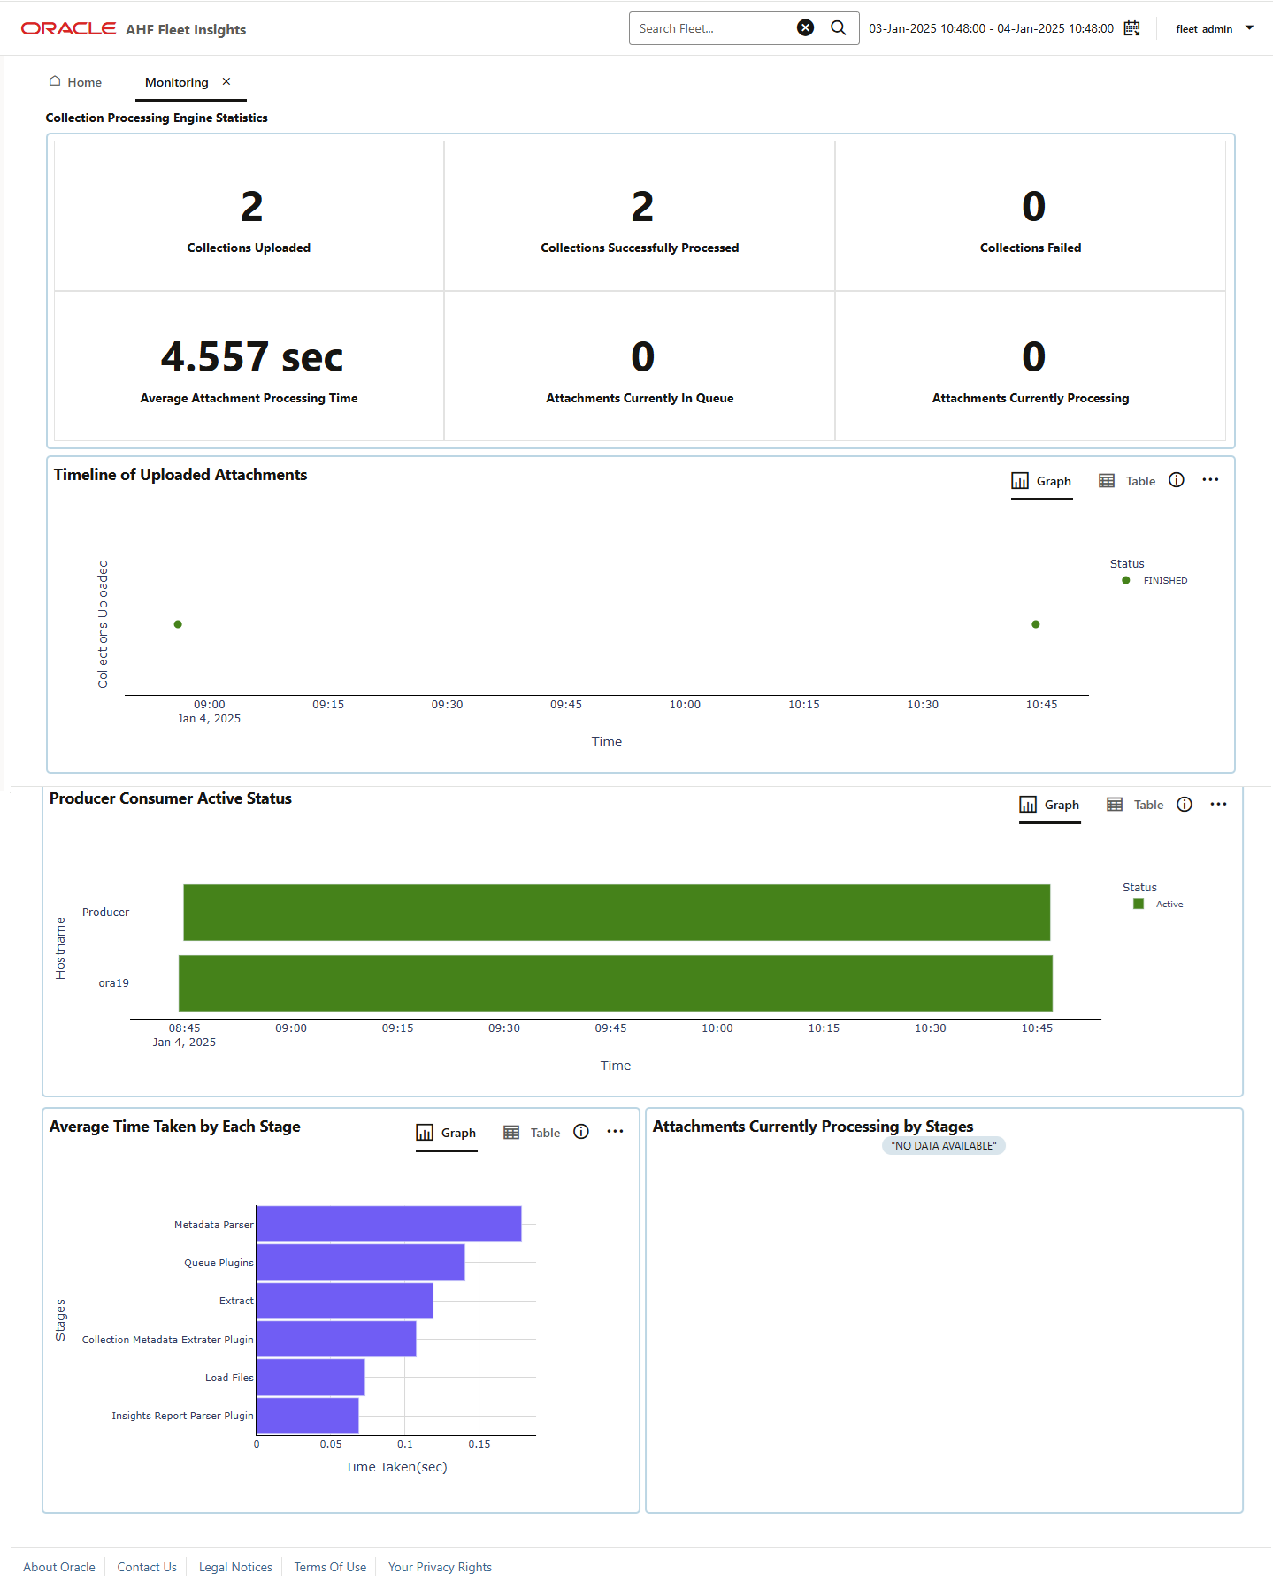Click the Home house icon
1273x1589 pixels.
tap(55, 81)
